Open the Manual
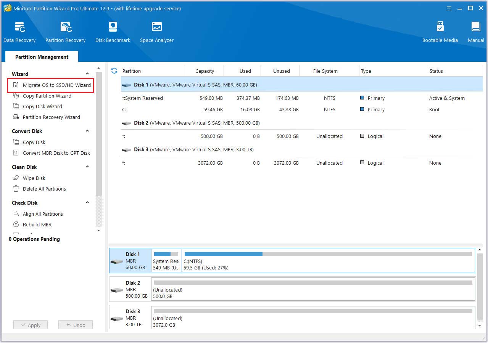The width and height of the screenshot is (488, 343). [x=475, y=30]
